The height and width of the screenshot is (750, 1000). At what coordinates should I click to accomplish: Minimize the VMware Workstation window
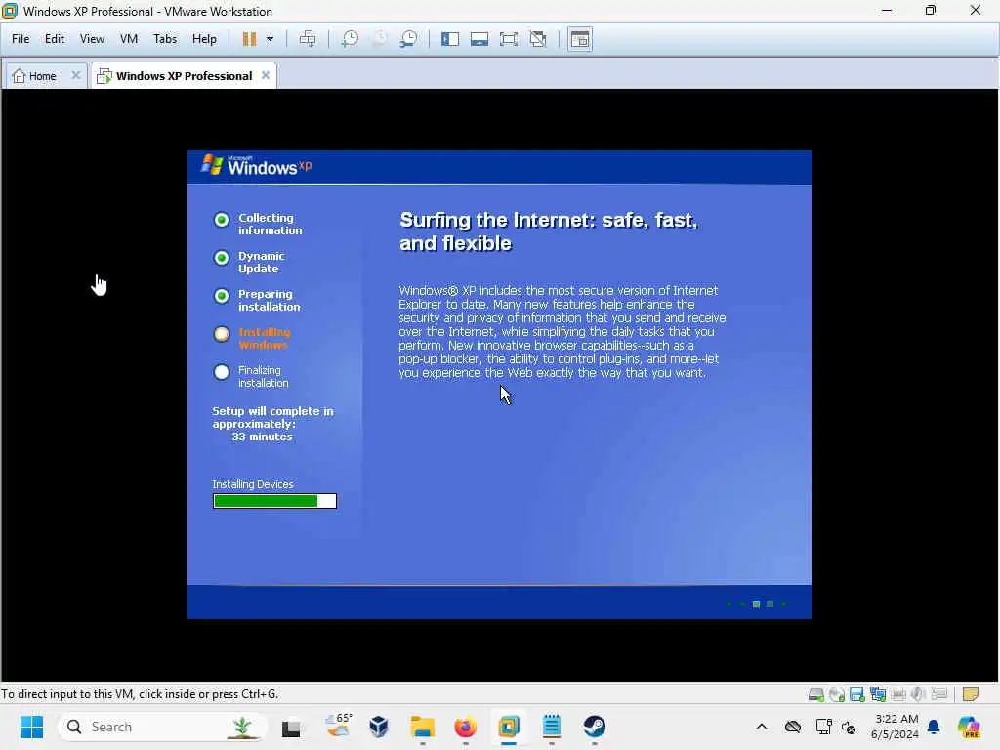pyautogui.click(x=887, y=10)
